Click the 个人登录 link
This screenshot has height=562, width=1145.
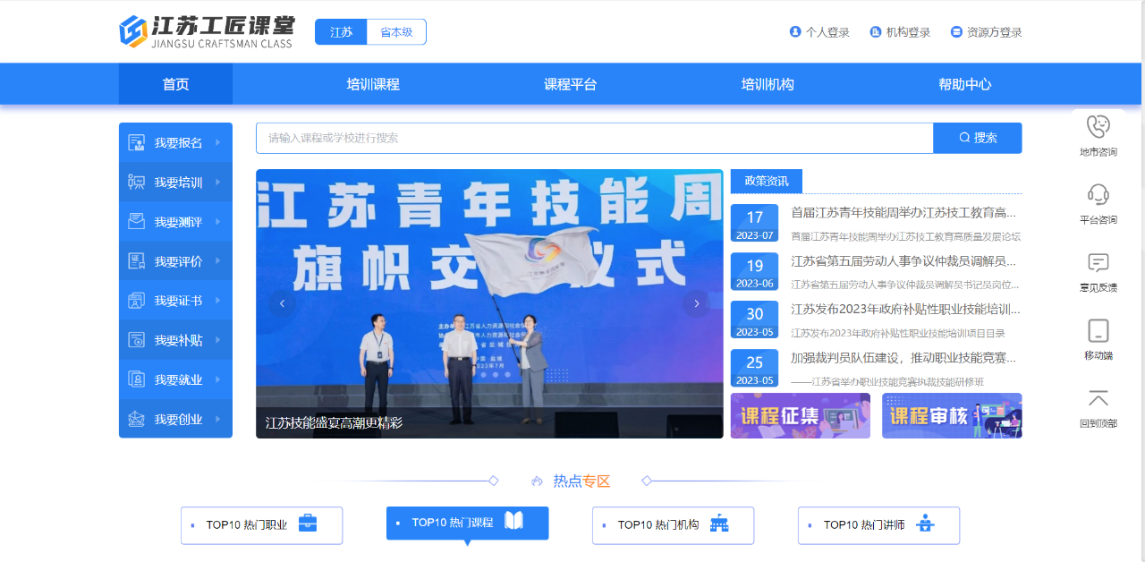[x=827, y=32]
